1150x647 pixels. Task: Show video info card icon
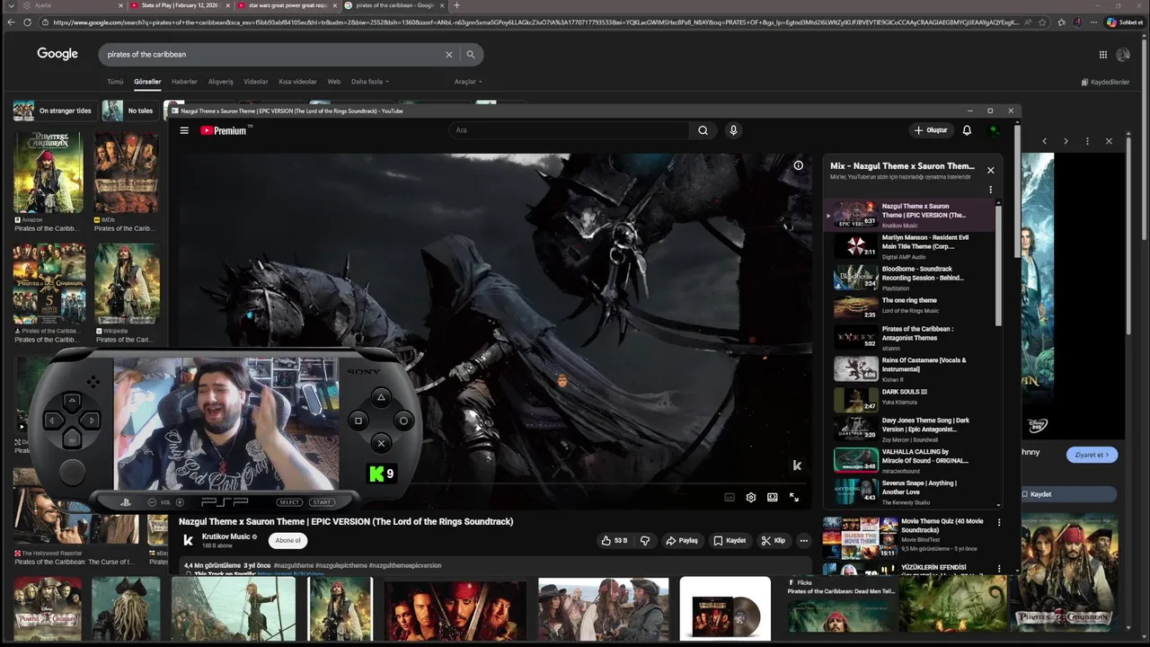pos(798,165)
